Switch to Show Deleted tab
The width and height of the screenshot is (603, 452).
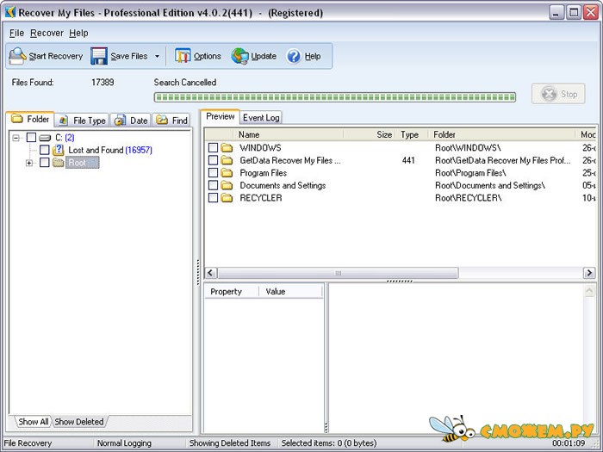click(x=79, y=422)
